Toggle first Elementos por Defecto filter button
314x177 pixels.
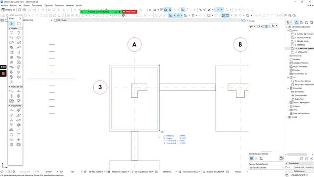[251, 158]
